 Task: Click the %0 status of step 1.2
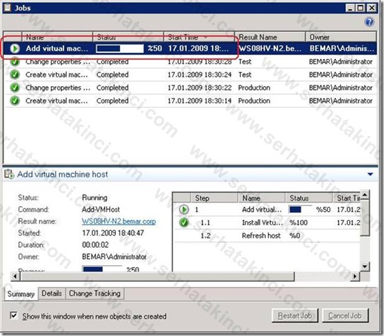294,235
